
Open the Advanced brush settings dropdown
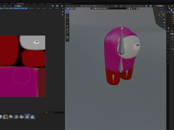(32, 8)
